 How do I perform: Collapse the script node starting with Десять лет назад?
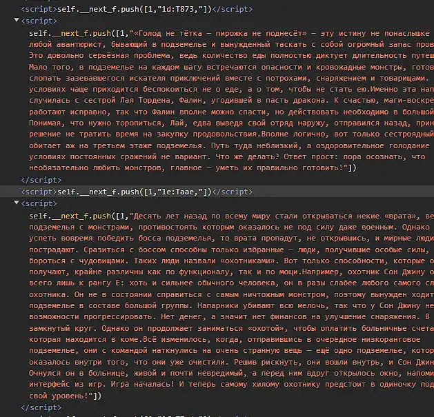[x=17, y=203]
